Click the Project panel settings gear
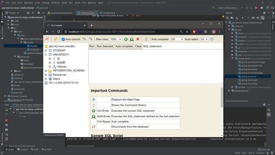Viewport: 275px width, 155px height. (x=39, y=13)
